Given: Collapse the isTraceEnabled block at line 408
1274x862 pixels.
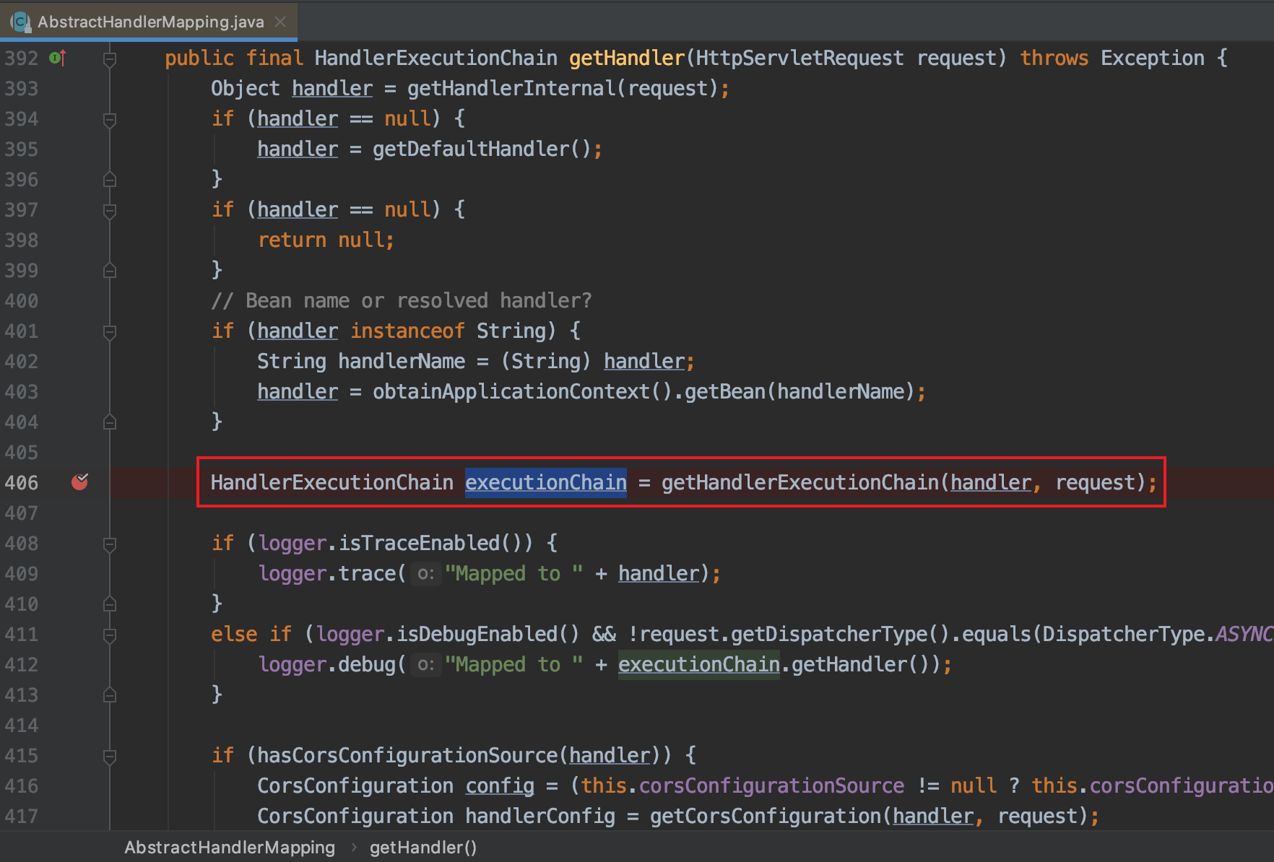Looking at the screenshot, I should point(110,544).
